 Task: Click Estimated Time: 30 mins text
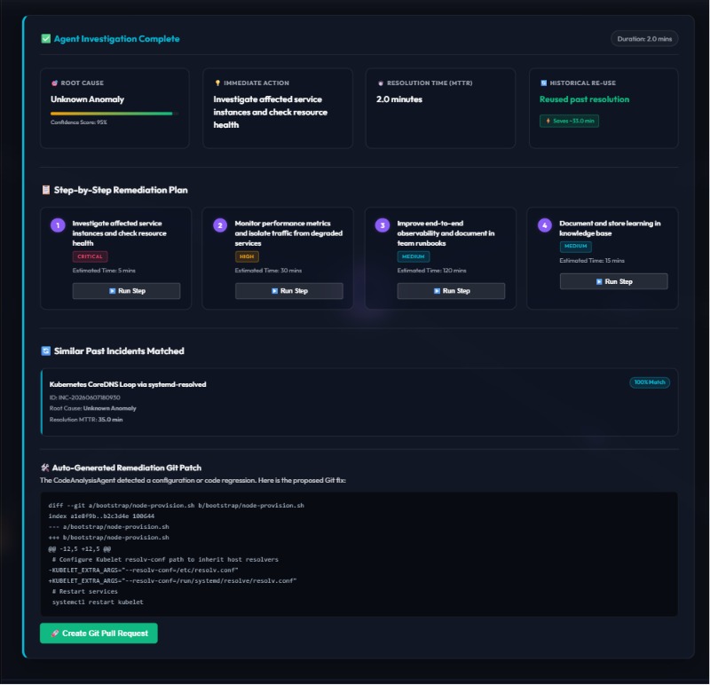268,271
